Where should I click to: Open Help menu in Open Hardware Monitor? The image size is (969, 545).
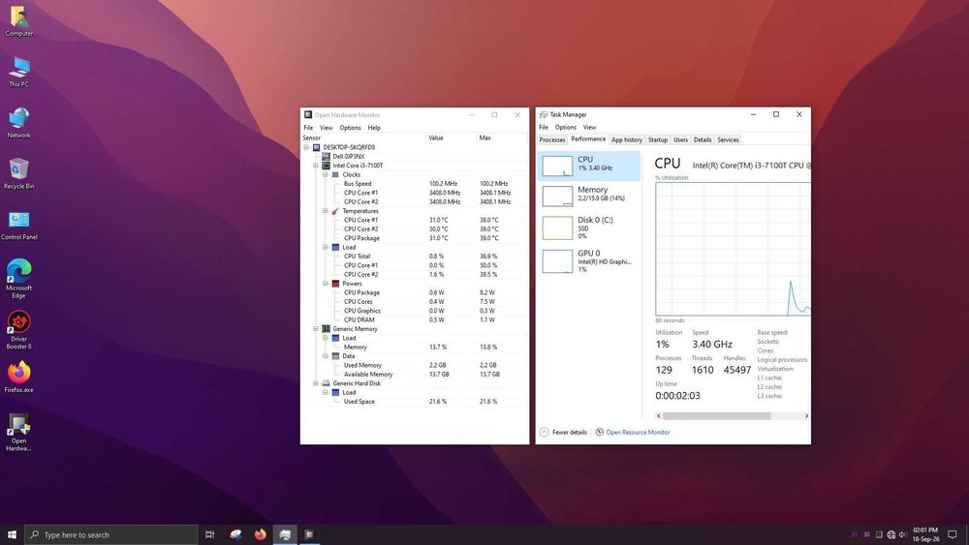pyautogui.click(x=374, y=128)
